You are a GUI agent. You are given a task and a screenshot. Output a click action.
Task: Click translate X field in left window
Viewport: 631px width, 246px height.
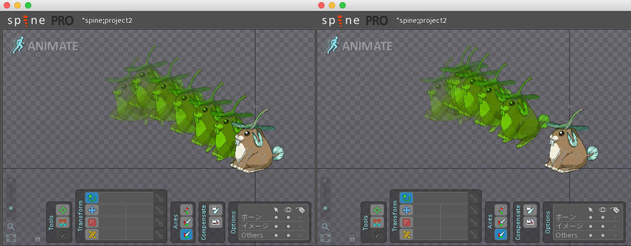click(112, 210)
